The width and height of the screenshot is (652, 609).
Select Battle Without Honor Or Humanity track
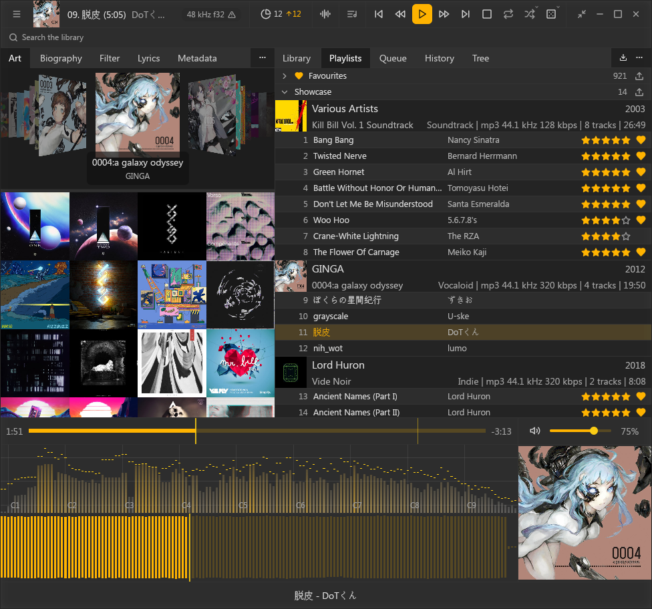pos(463,188)
